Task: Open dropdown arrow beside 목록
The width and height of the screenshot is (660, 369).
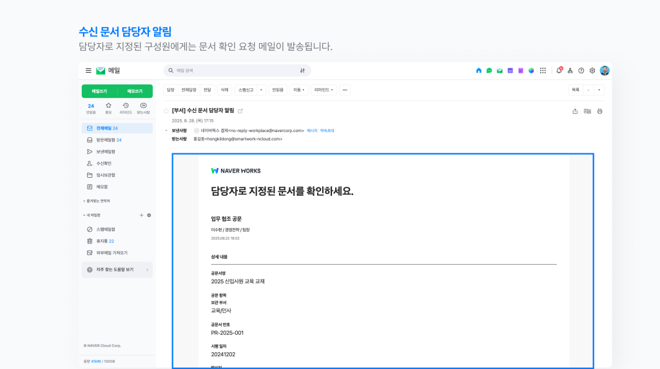Action: pyautogui.click(x=599, y=90)
